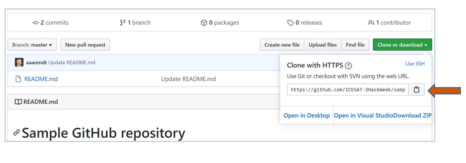466x163 pixels.
Task: Open README.md row's Update README.md commit
Action: 188,79
